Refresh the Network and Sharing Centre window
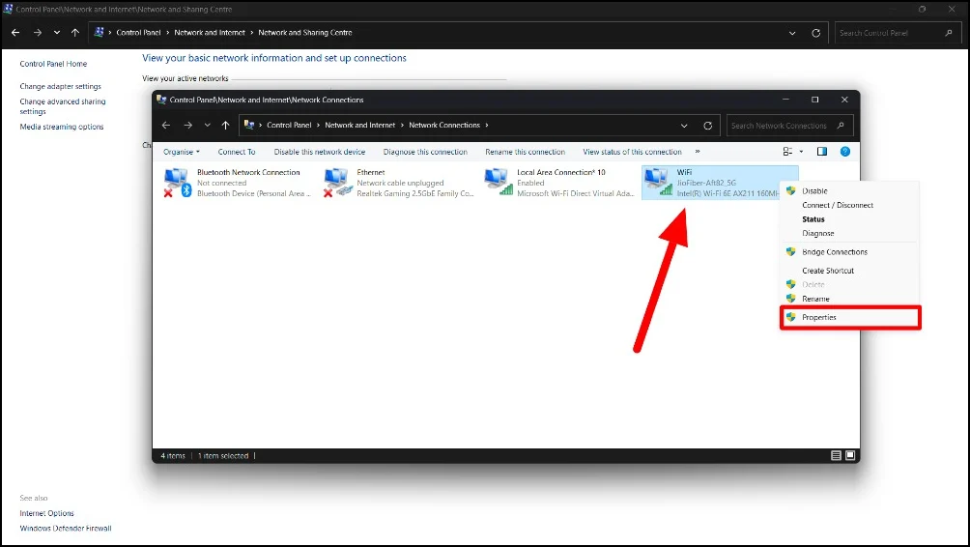 tap(816, 34)
